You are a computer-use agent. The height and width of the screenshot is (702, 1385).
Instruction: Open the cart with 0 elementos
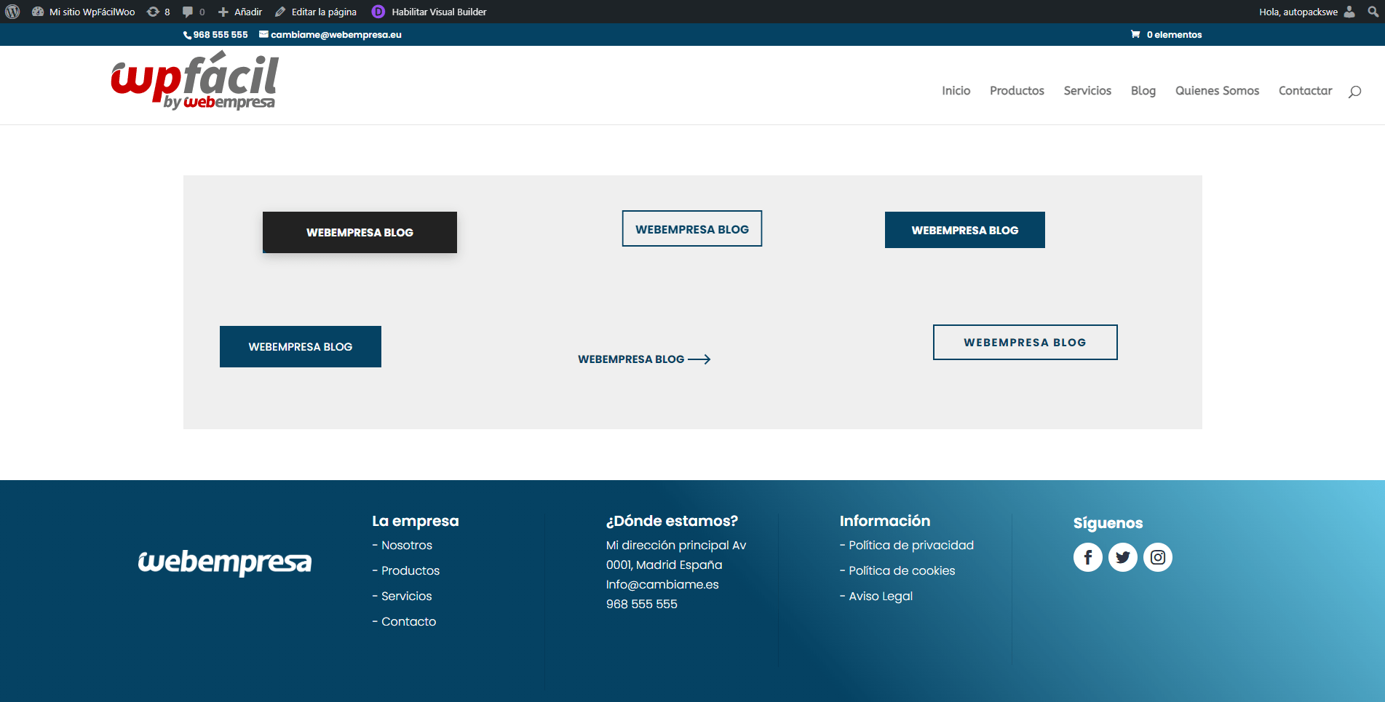[x=1166, y=35]
